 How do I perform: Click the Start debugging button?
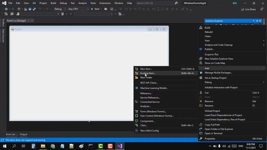pyautogui.click(x=96, y=9)
